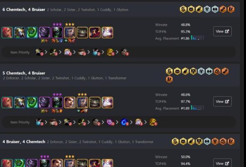
Task: Select Jayce champion portrait in 5 Chemtech team
Action: [x=70, y=102]
